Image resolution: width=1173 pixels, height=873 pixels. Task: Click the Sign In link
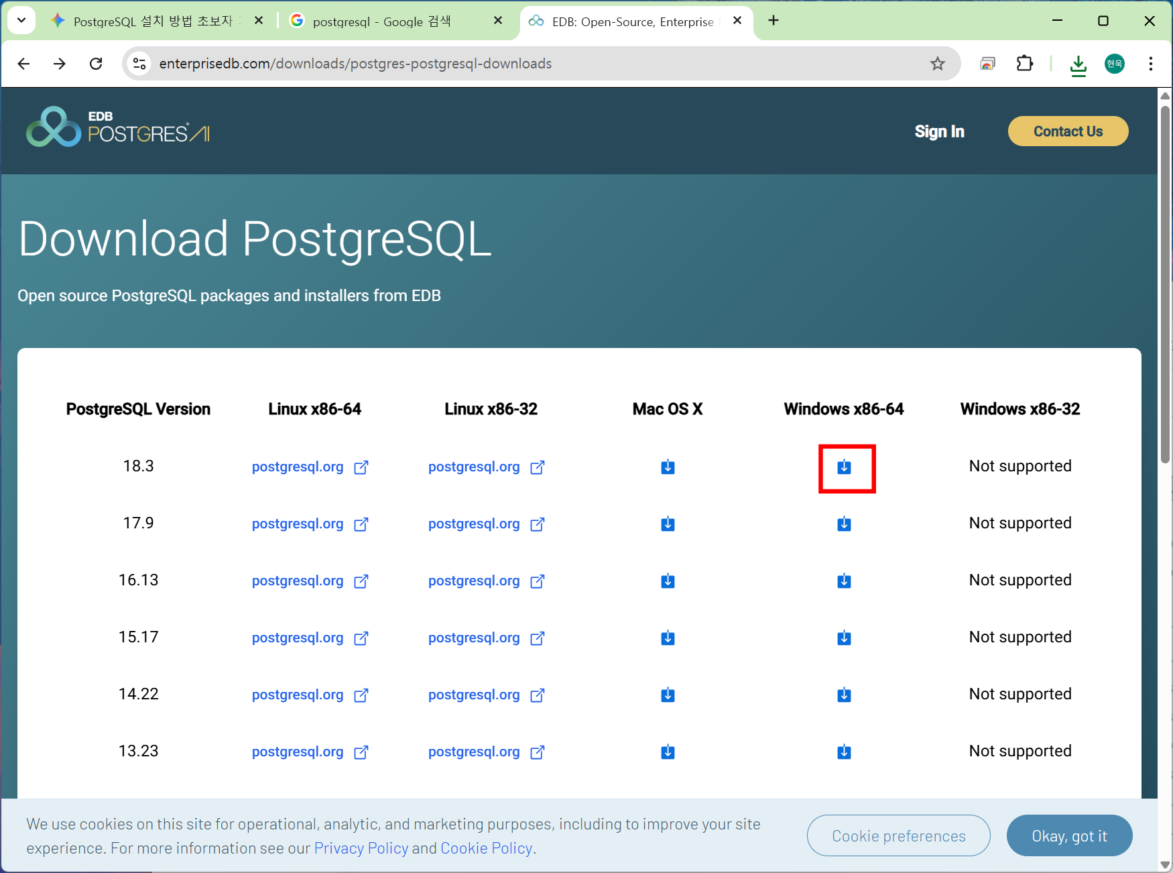point(939,131)
